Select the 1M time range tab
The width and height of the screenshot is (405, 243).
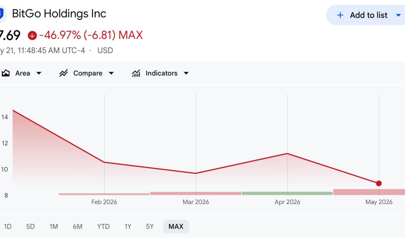coord(54,226)
